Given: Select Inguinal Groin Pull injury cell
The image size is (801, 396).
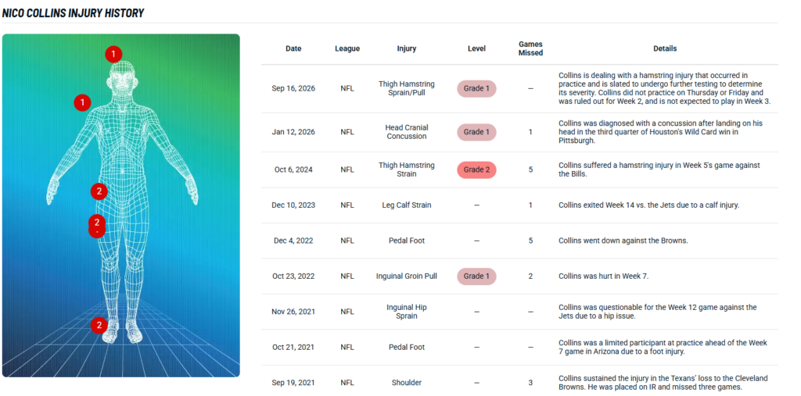Looking at the screenshot, I should (x=407, y=276).
